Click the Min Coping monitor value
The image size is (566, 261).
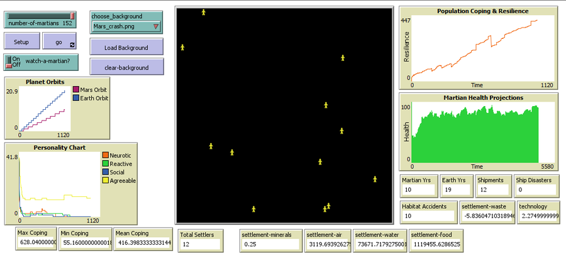[86, 242]
